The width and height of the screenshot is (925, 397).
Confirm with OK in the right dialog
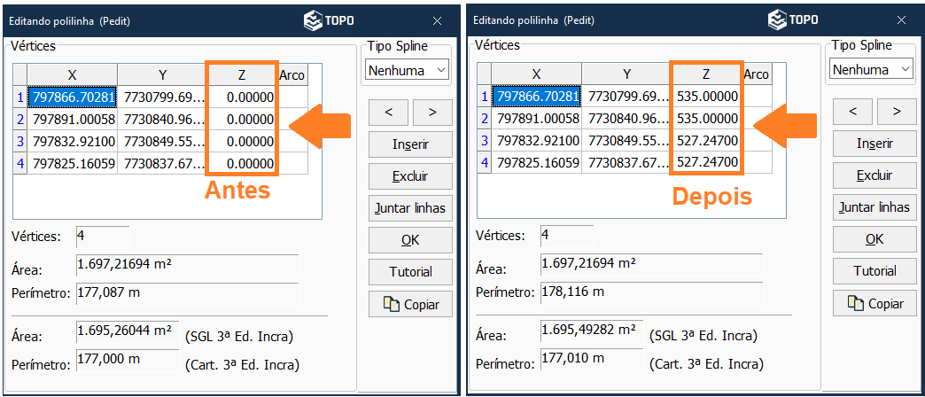(x=874, y=239)
